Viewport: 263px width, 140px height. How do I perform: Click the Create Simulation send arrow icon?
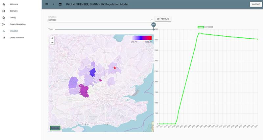point(4,24)
